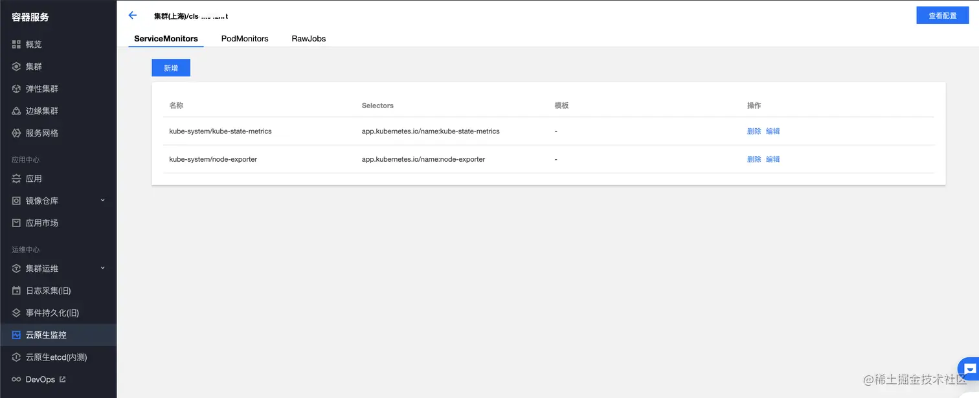The width and height of the screenshot is (979, 398).
Task: Open 概览 menu item label
Action: [x=34, y=45]
